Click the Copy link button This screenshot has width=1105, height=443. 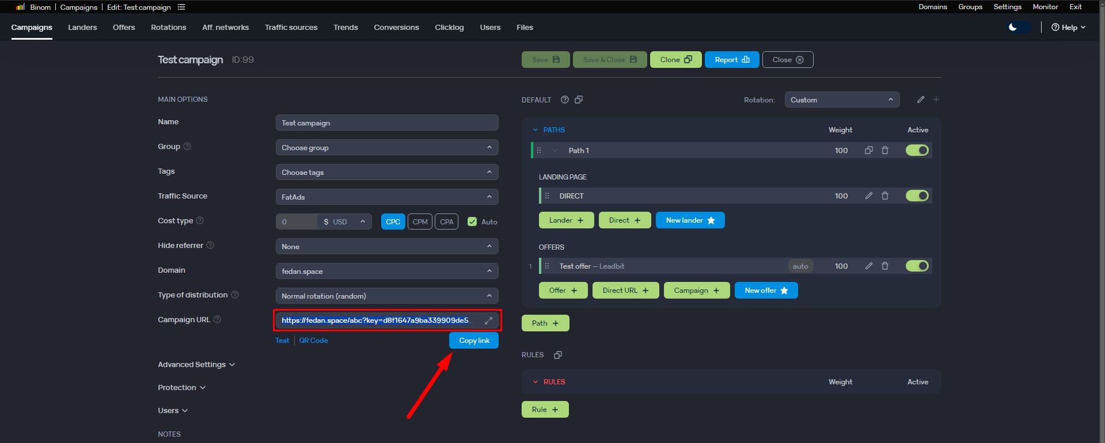(x=474, y=341)
